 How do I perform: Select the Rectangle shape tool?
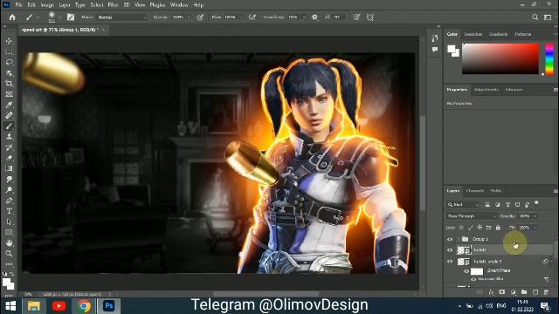tap(10, 233)
